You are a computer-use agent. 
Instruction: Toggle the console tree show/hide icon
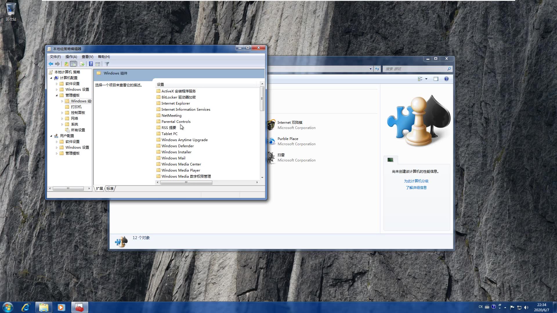coord(73,64)
